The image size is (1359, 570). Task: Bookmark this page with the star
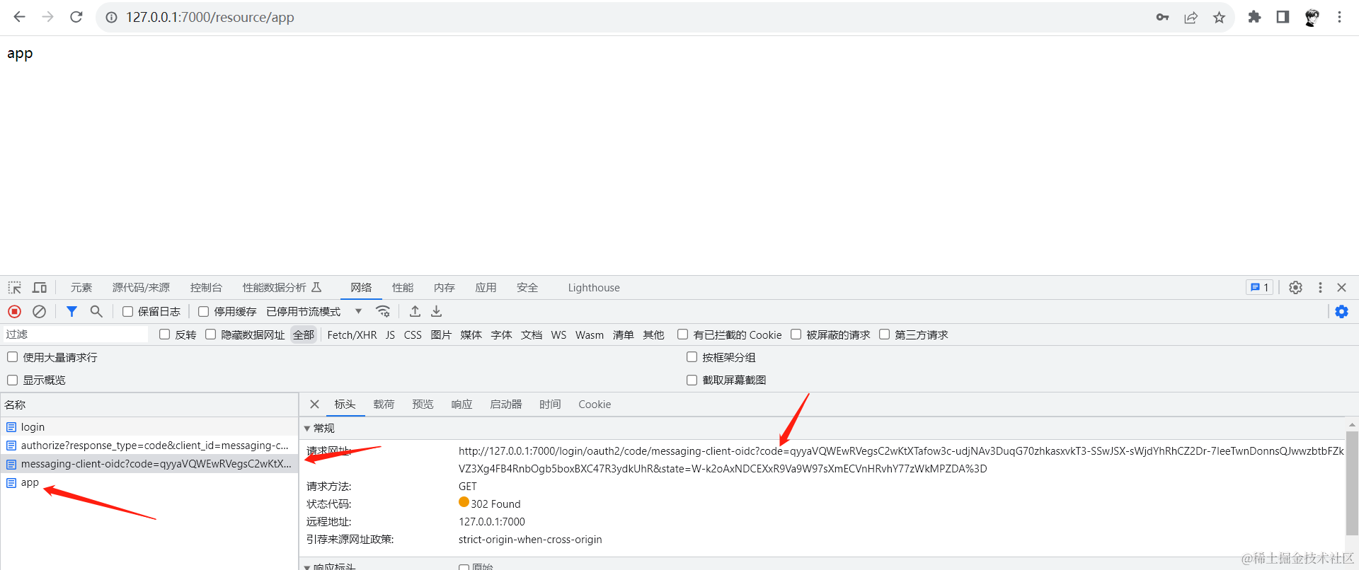click(x=1219, y=17)
